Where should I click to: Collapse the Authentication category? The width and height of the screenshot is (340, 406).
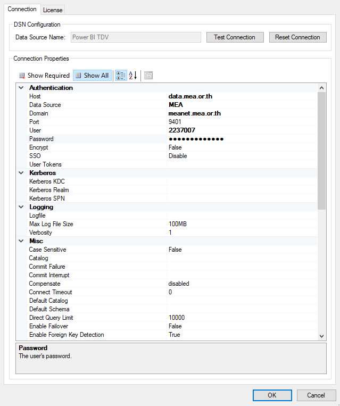coord(21,88)
